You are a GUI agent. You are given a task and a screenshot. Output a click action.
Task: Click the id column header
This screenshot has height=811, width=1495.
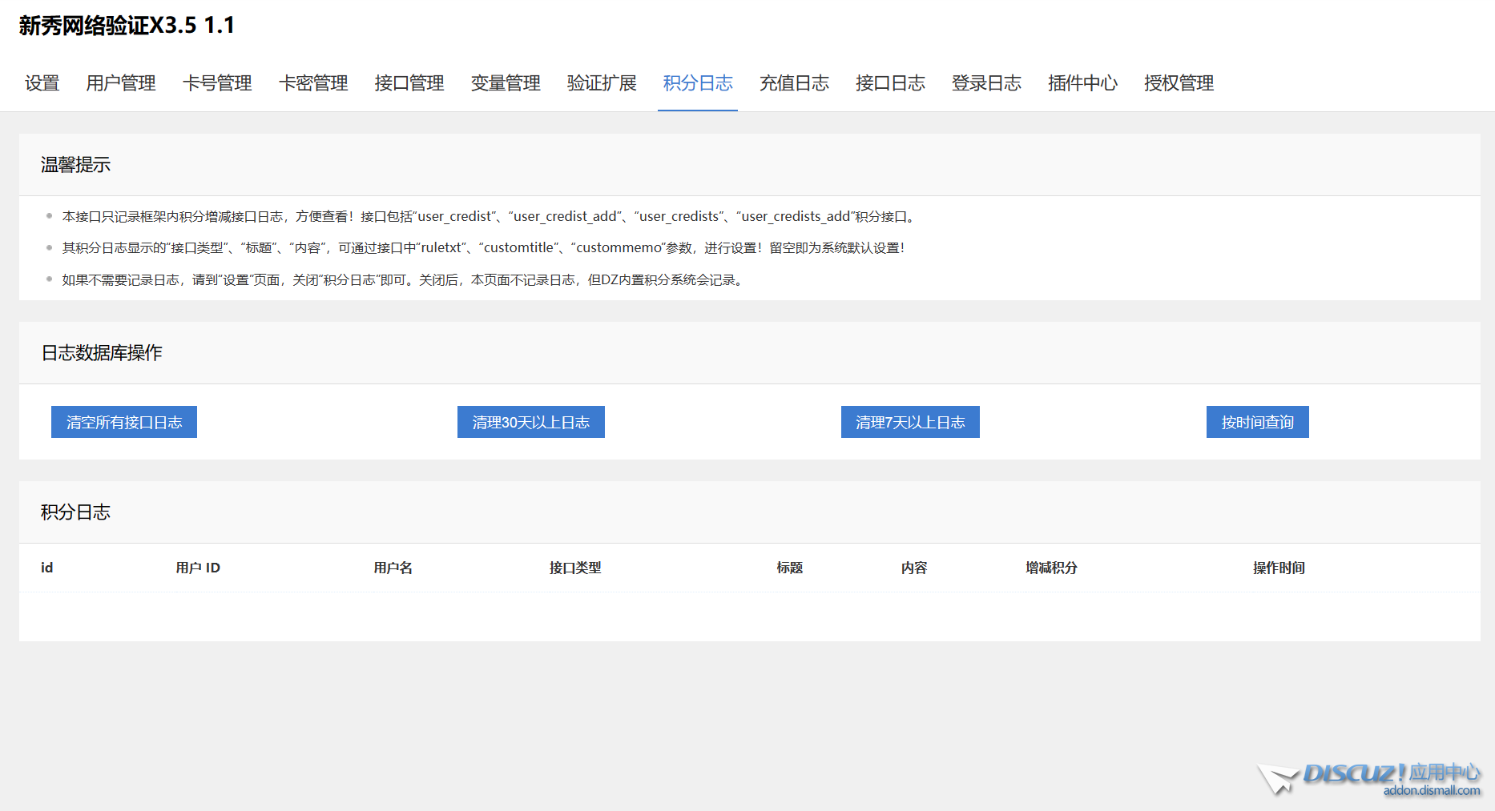pyautogui.click(x=47, y=568)
